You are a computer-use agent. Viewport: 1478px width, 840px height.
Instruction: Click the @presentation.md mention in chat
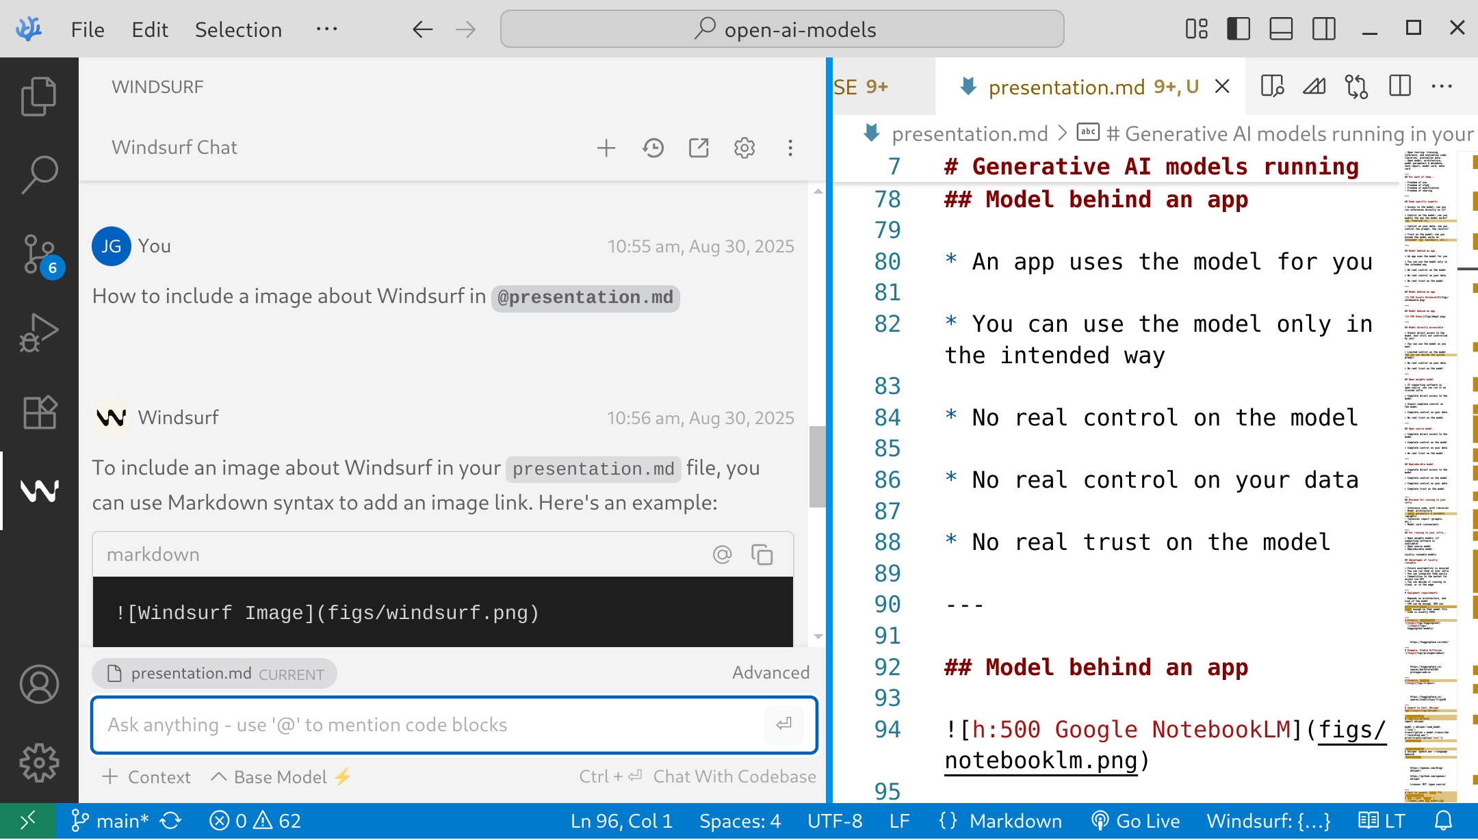pyautogui.click(x=586, y=298)
